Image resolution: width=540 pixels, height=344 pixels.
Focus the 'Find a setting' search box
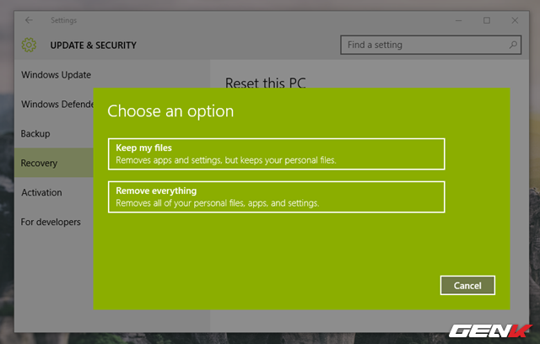422,45
